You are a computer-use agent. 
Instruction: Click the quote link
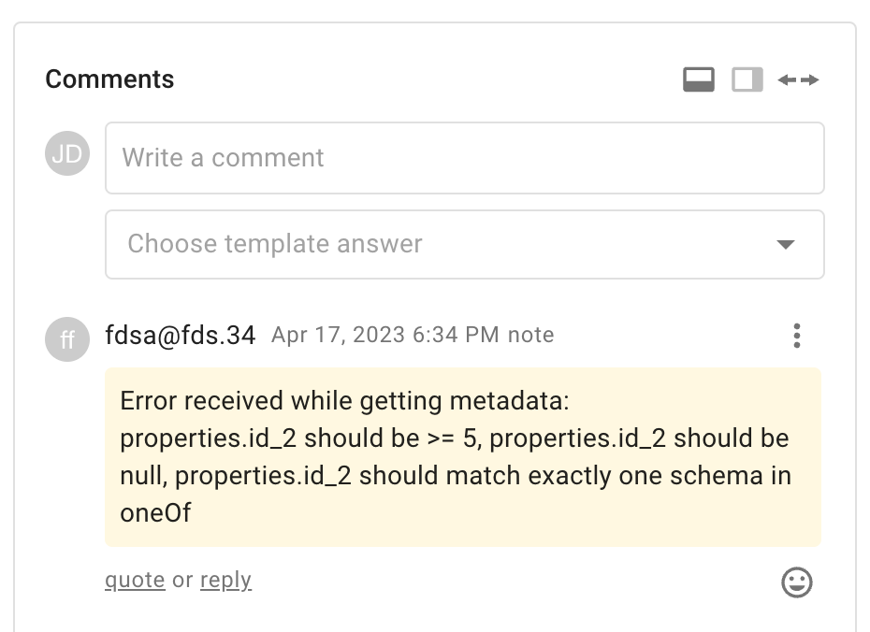coord(135,581)
